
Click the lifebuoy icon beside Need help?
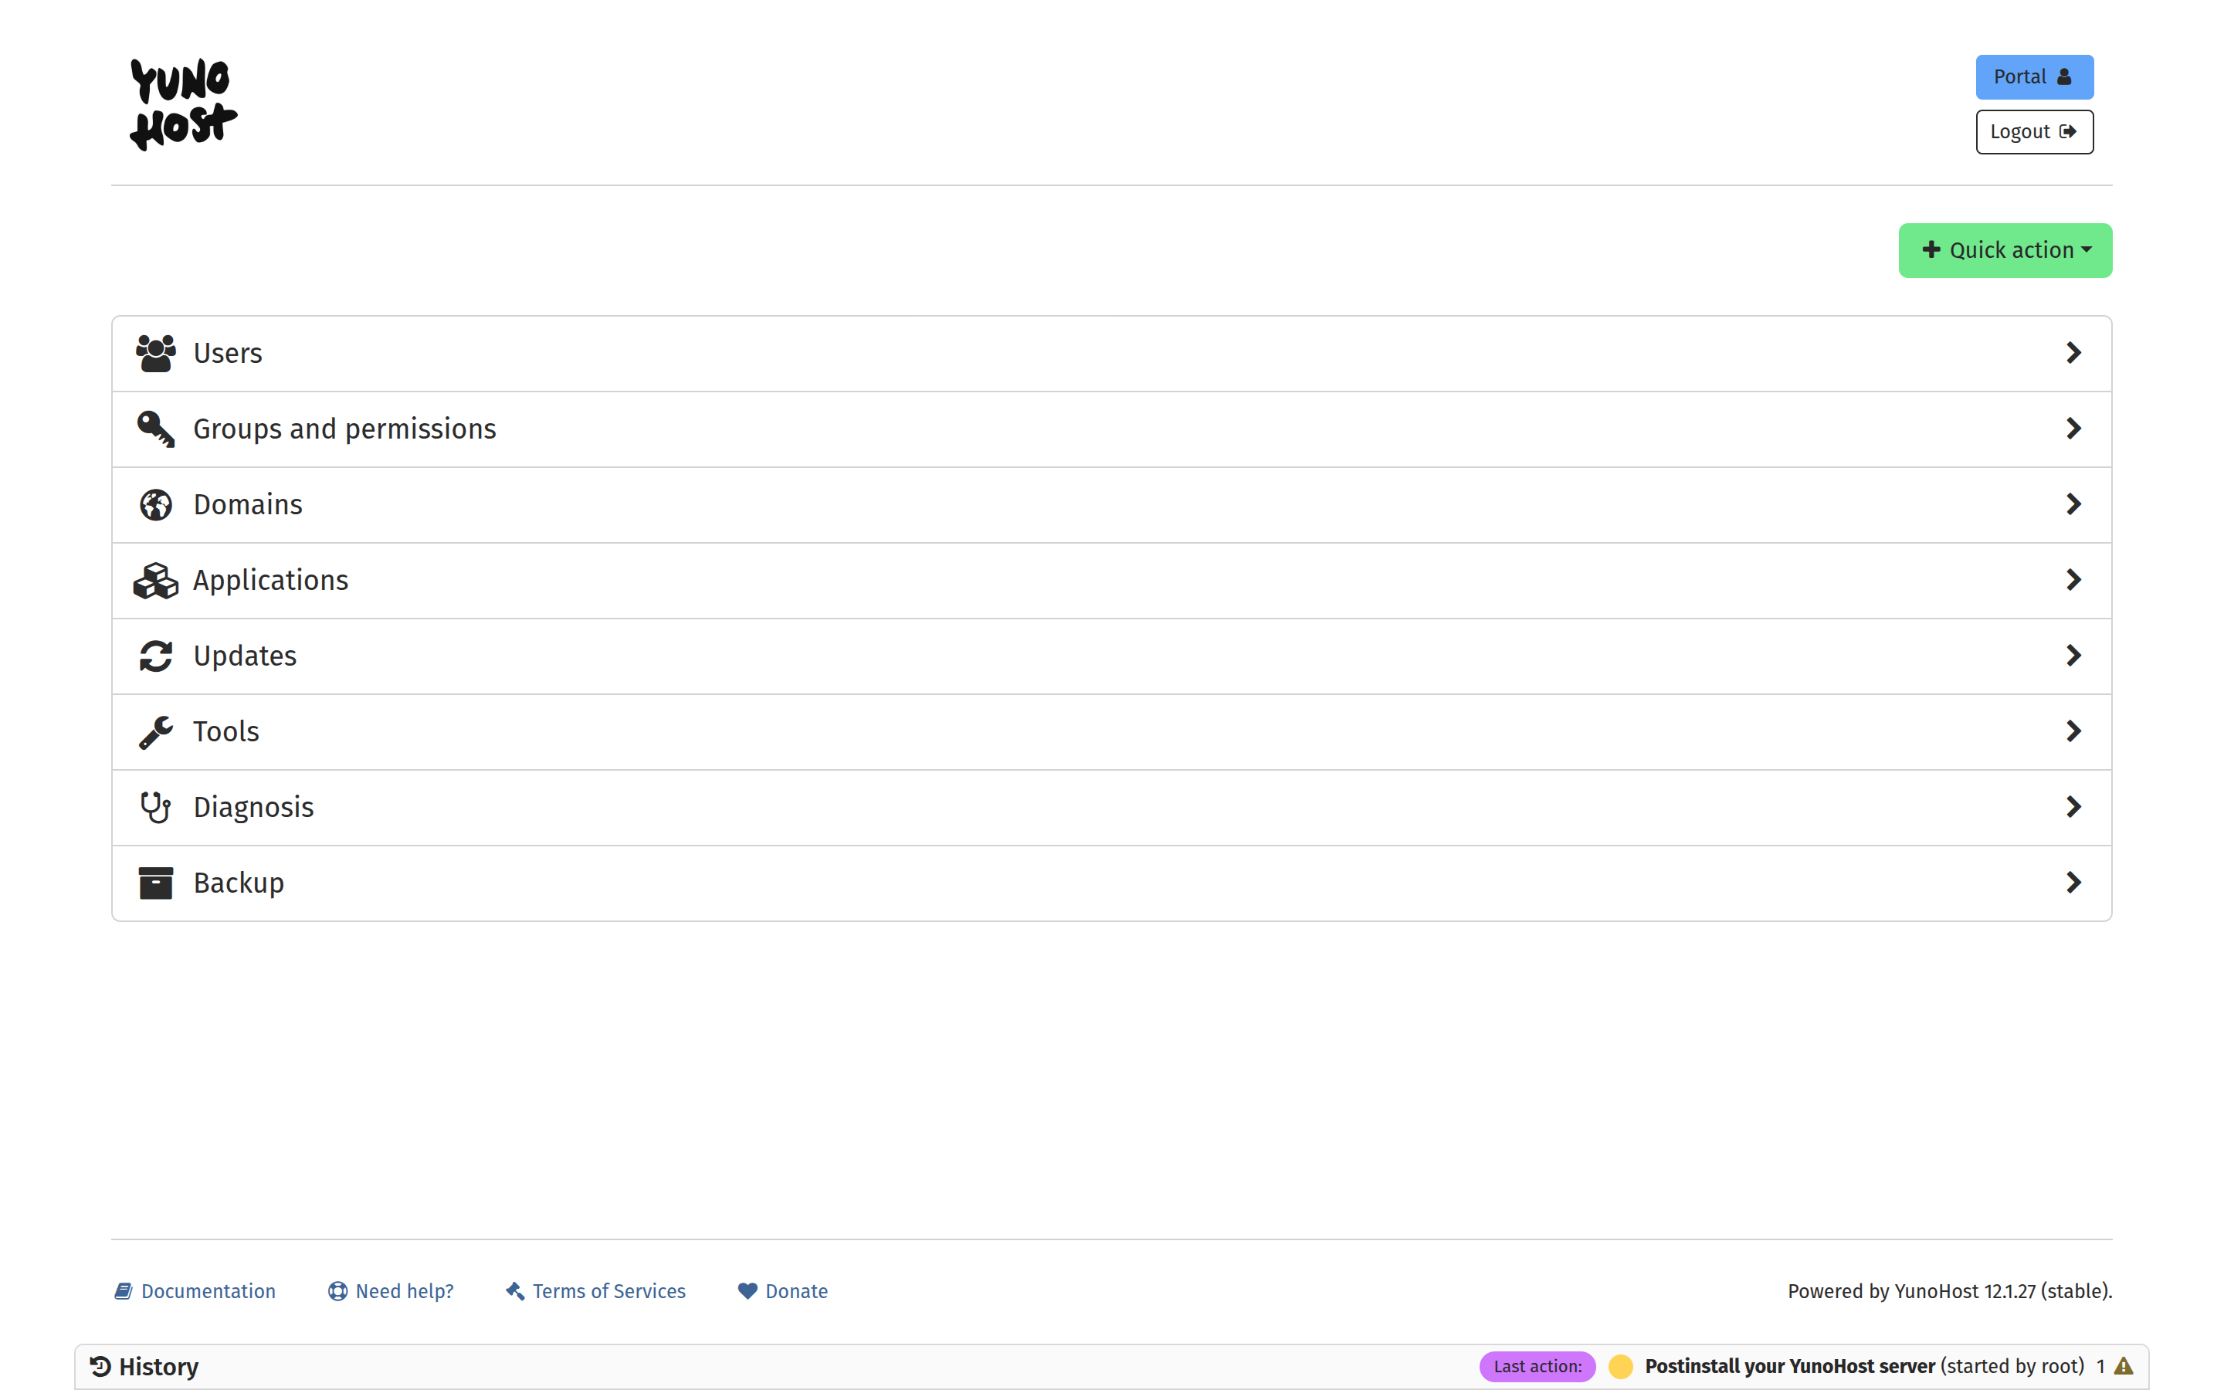coord(337,1290)
